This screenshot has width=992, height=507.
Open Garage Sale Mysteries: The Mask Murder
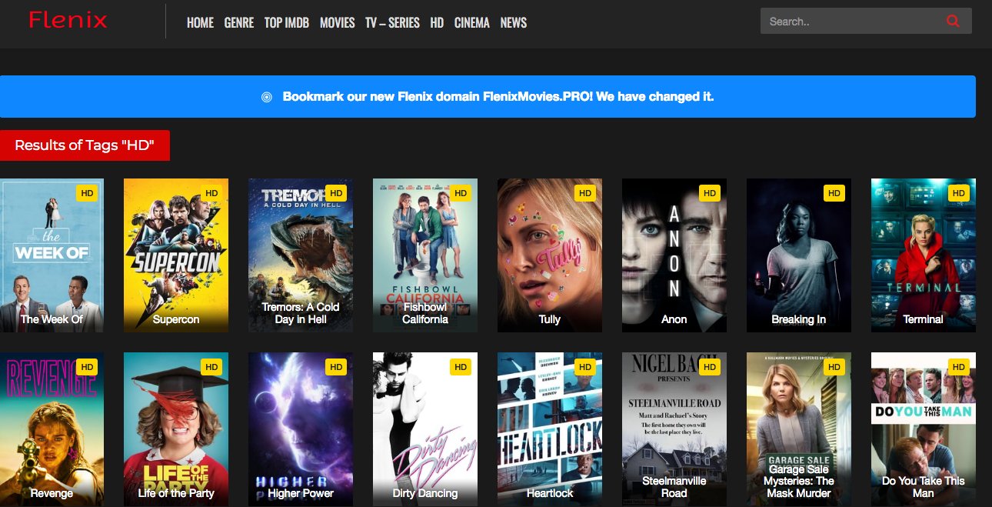click(799, 429)
